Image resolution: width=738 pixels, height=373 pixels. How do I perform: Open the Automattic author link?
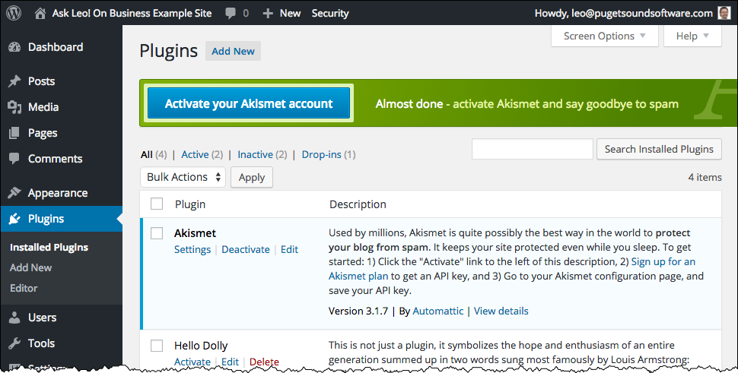437,311
